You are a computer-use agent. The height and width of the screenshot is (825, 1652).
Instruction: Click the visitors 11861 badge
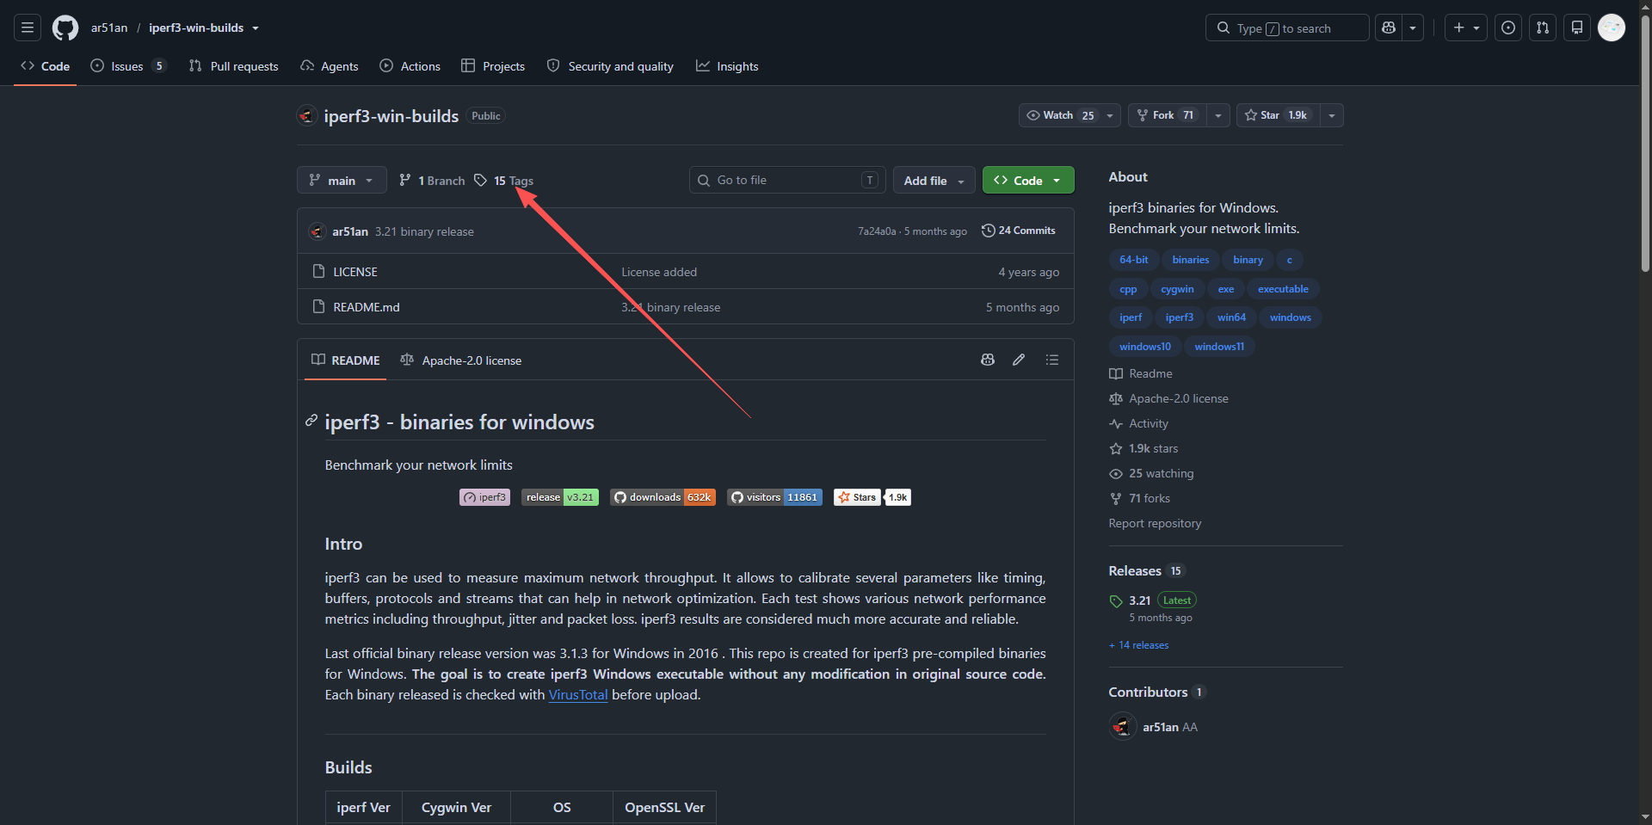pyautogui.click(x=774, y=497)
